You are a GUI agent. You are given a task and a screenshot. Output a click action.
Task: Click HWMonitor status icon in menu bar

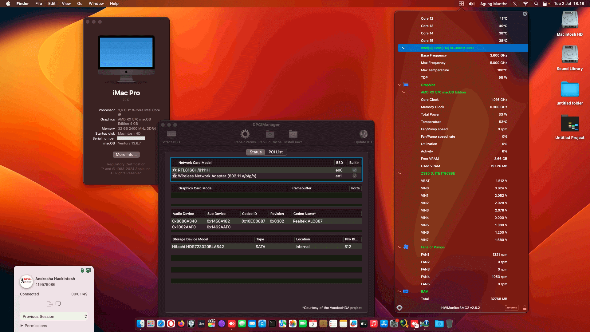[461, 4]
